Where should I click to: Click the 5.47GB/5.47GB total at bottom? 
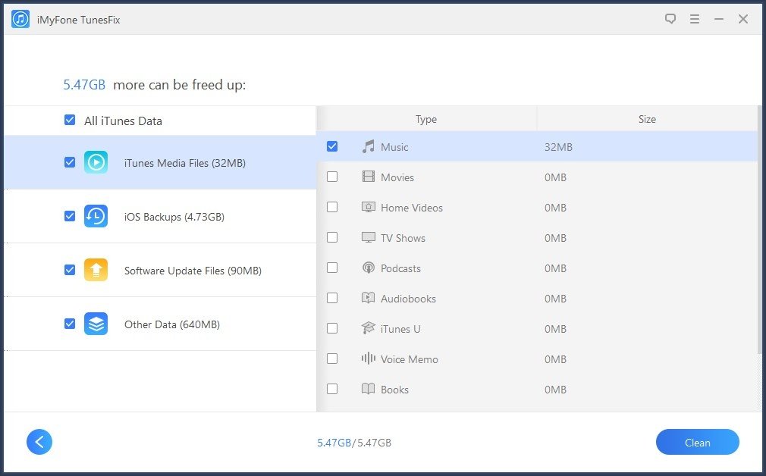coord(354,443)
